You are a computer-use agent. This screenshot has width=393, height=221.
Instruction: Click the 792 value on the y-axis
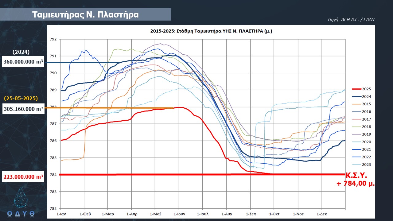coord(53,39)
